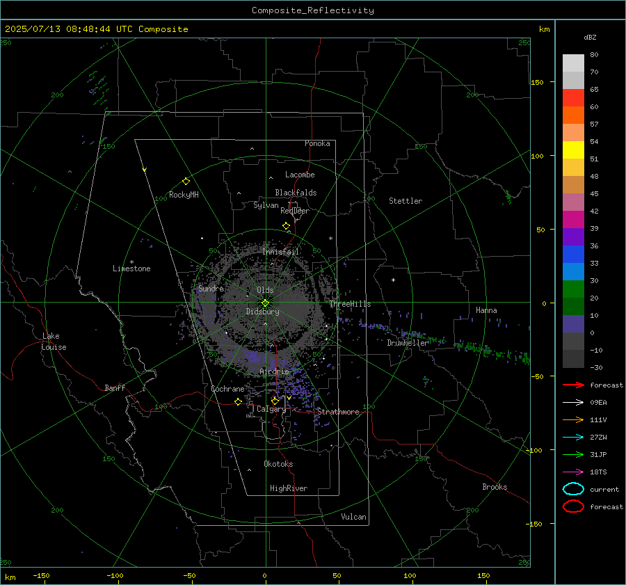The image size is (626, 585).
Task: Click the Cochrane city label
Action: click(x=227, y=389)
